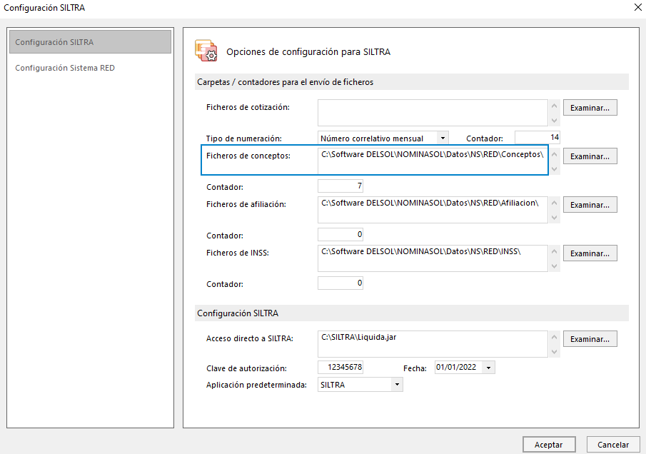Click Examinar next to Ficheros de afiliación
This screenshot has height=454, width=646.
590,204
